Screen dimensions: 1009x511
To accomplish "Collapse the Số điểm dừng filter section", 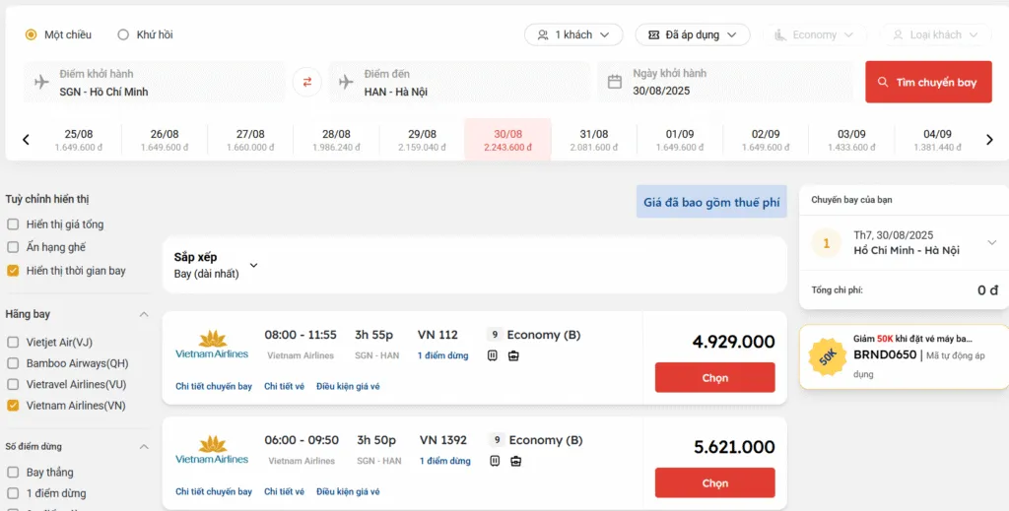I will click(144, 447).
